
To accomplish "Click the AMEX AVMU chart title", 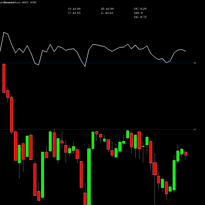I will tap(29, 2).
